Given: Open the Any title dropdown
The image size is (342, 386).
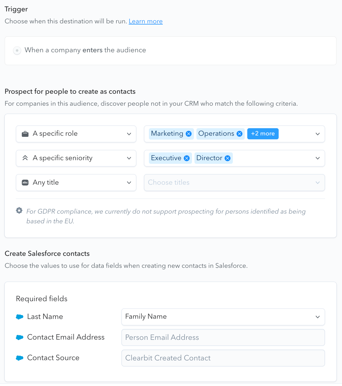Looking at the screenshot, I should (76, 182).
